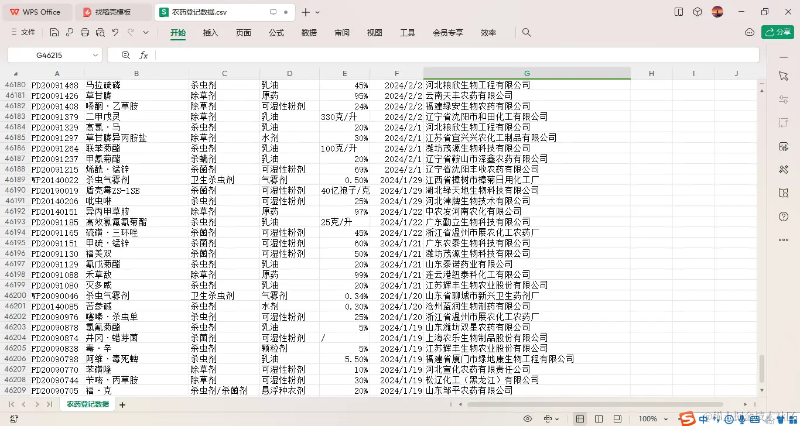Image resolution: width=800 pixels, height=426 pixels.
Task: Switch to the 视图 ribbon tab
Action: click(x=375, y=33)
